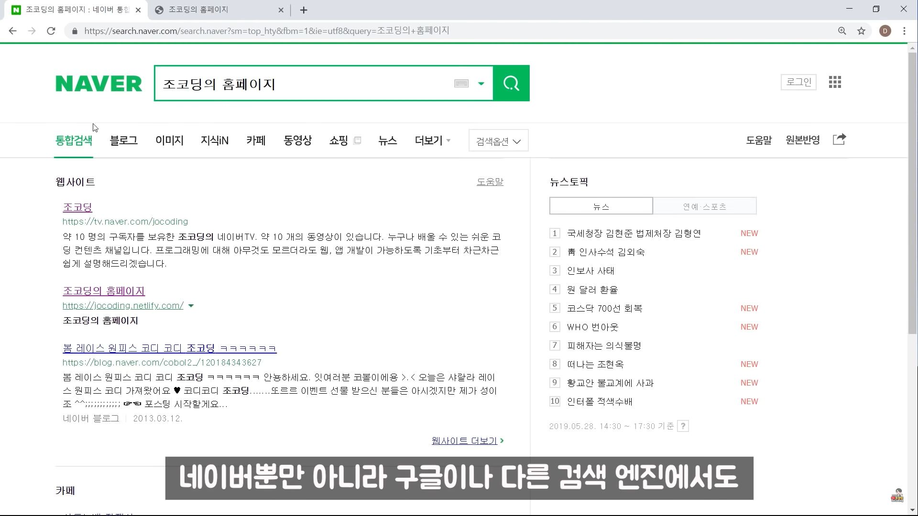This screenshot has width=918, height=516.
Task: Expand the search box autocomplete arrow
Action: [x=481, y=84]
